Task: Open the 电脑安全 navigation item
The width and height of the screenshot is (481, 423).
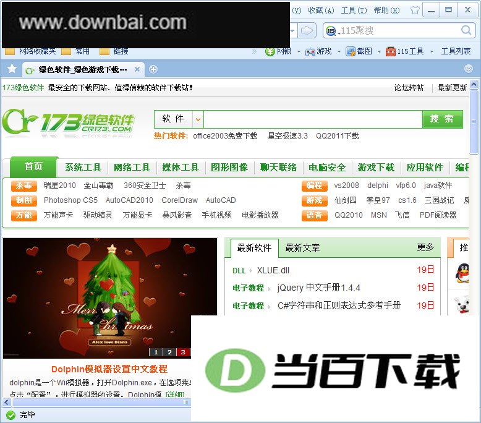Action: pos(327,168)
